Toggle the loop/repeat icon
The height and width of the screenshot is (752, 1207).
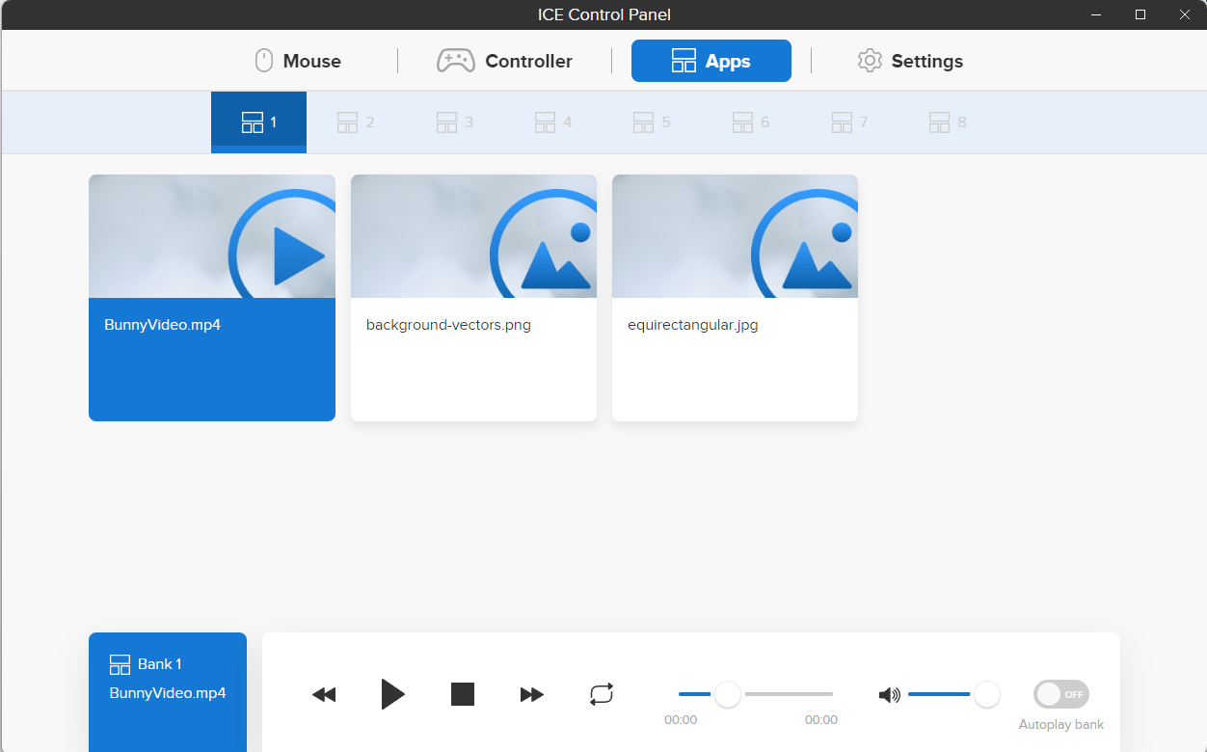[602, 694]
